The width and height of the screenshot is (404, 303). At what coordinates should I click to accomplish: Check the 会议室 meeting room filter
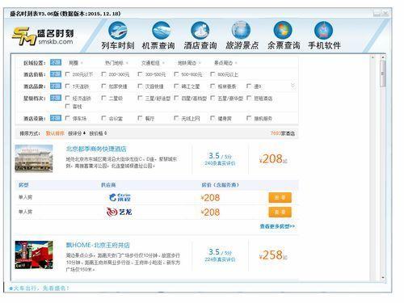pos(103,118)
